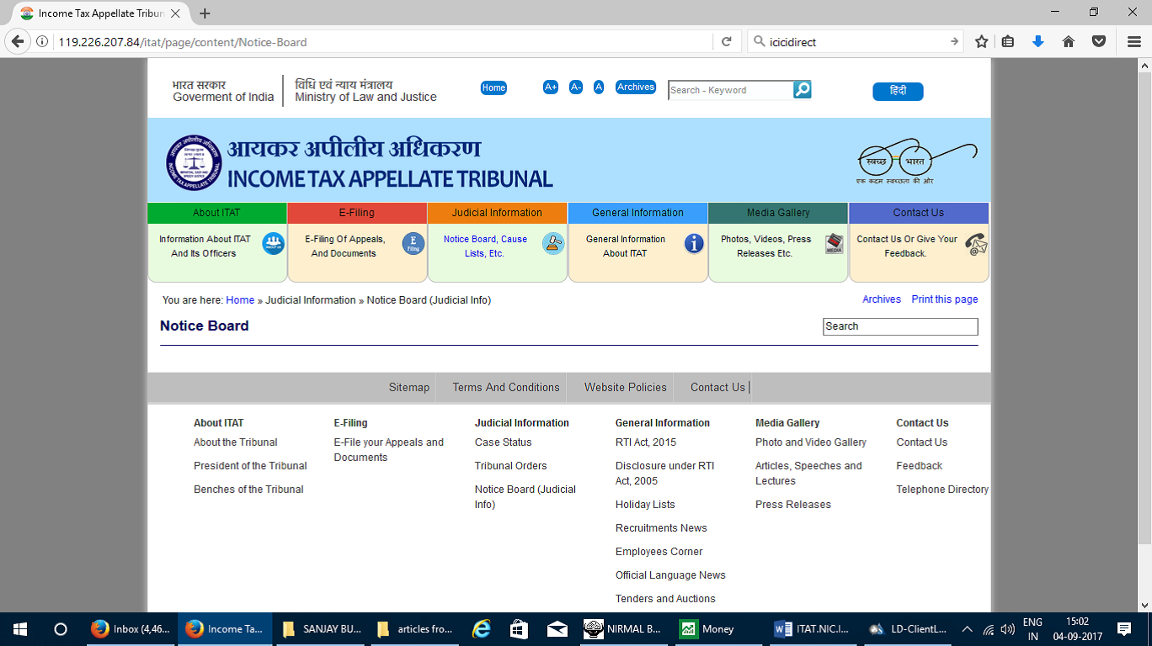Click the Contact Us telephone icon
This screenshot has width=1152, height=646.
click(975, 245)
